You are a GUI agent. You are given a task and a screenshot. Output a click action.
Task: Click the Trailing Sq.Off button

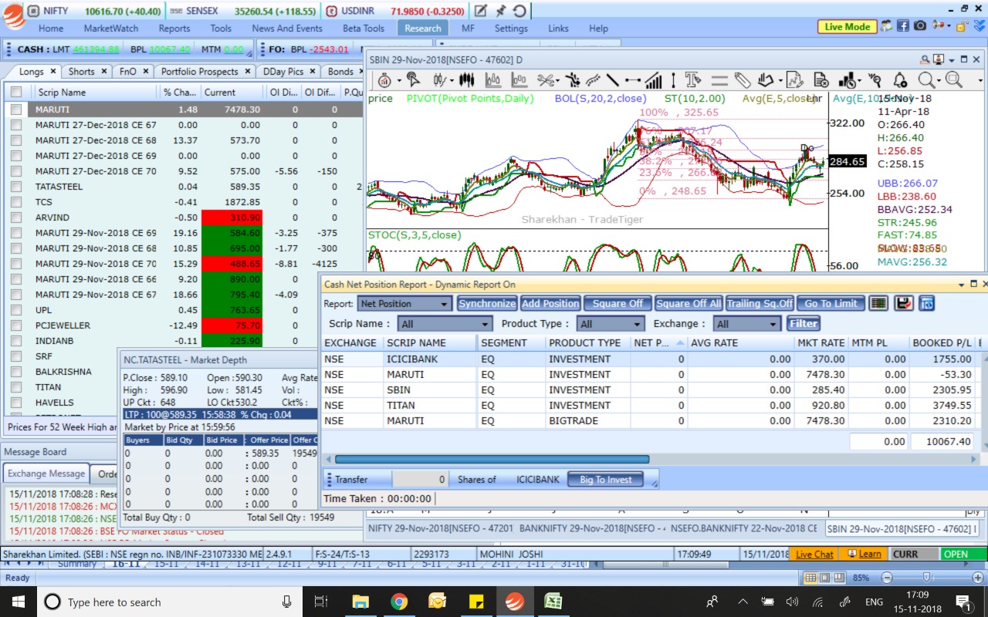point(760,303)
